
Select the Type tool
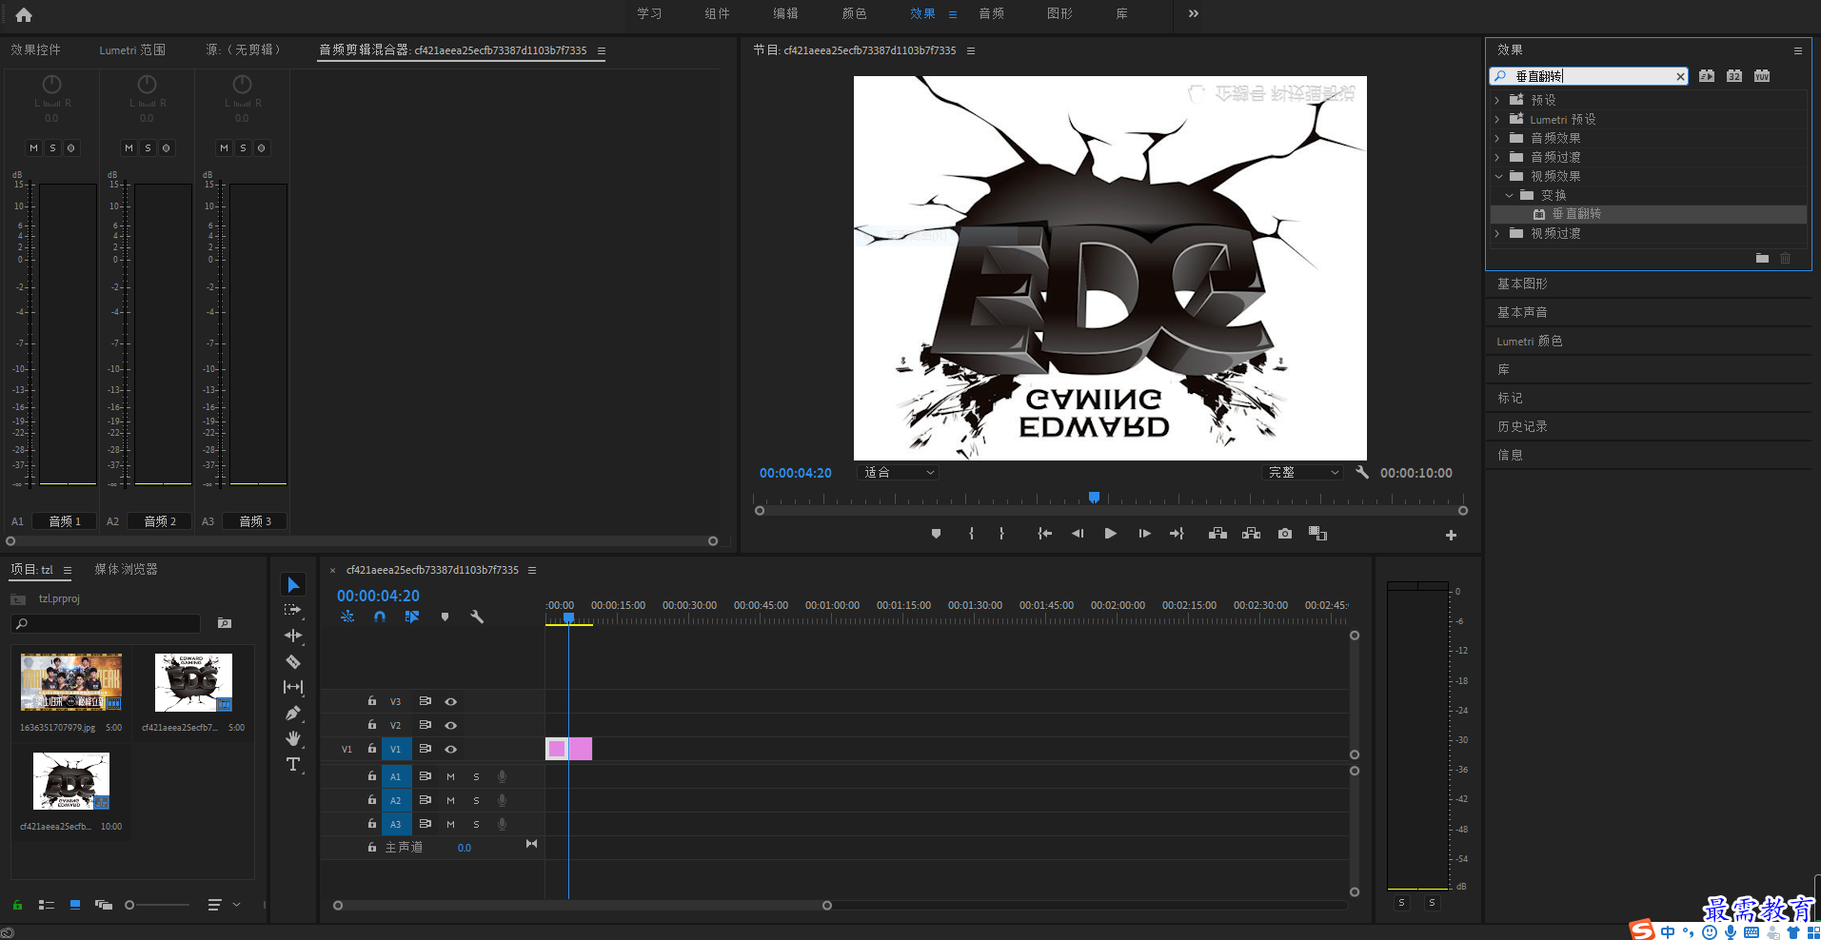293,764
